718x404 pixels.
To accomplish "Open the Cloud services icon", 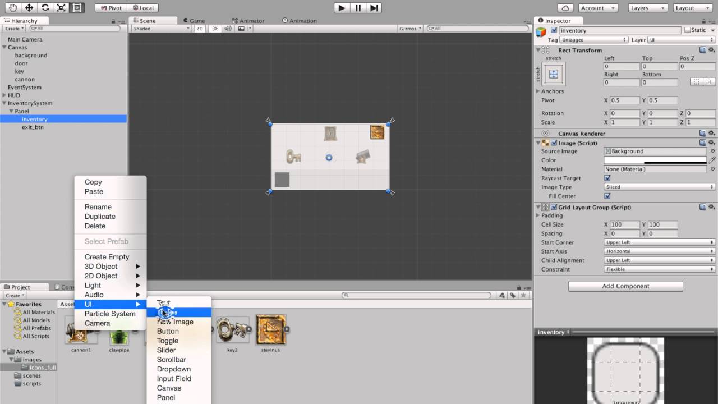I will point(566,8).
